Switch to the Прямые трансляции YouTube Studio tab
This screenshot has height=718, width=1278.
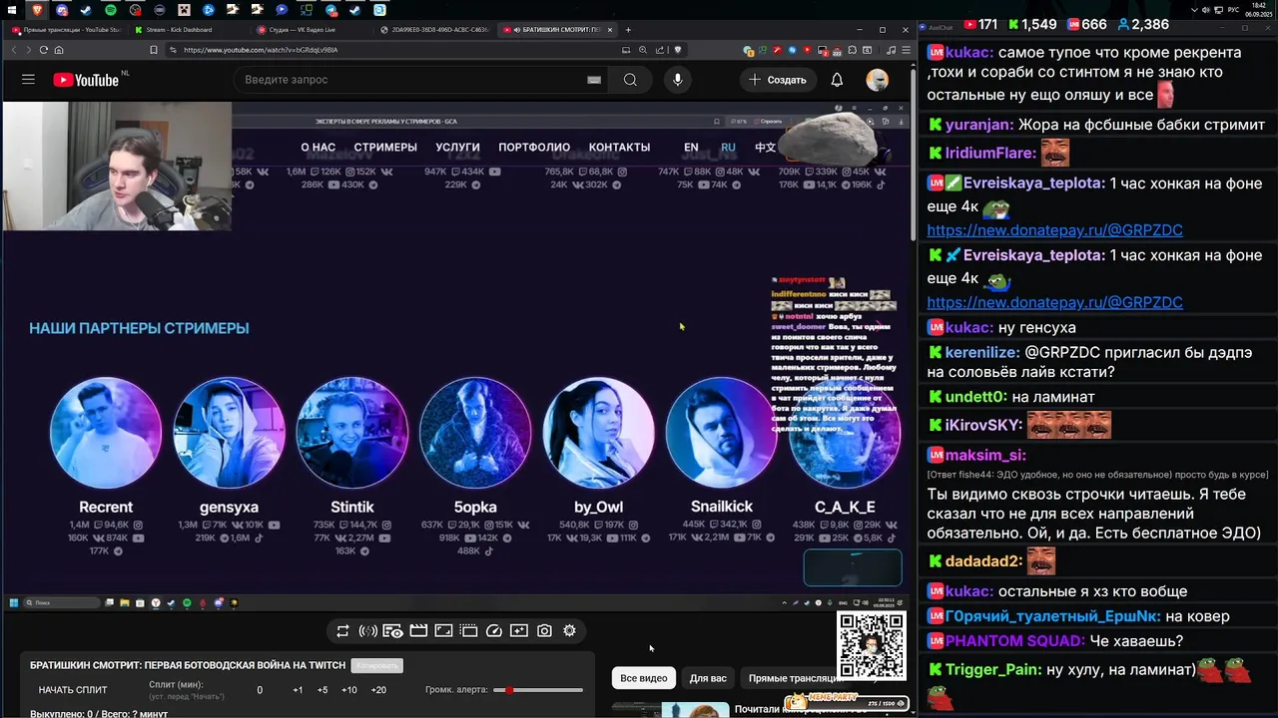click(x=65, y=30)
